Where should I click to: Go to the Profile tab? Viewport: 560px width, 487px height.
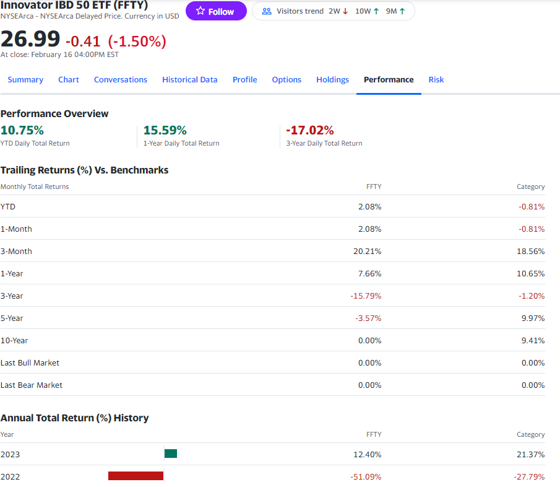coord(244,79)
